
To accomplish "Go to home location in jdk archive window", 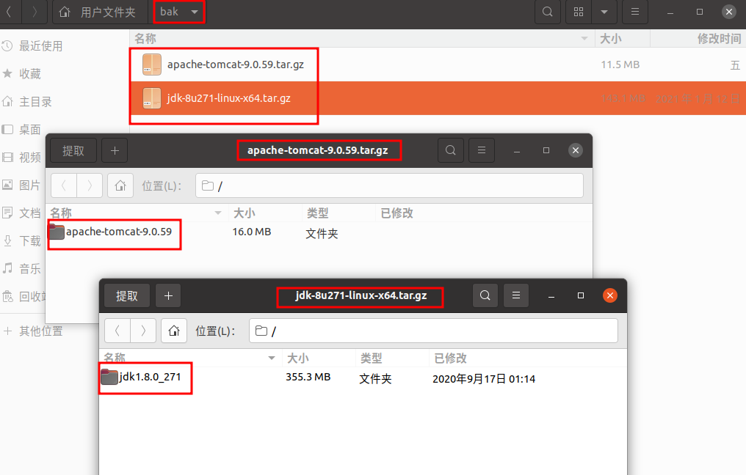I will click(174, 331).
